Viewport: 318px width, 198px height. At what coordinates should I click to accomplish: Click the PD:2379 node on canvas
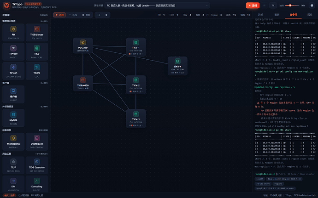83,45
